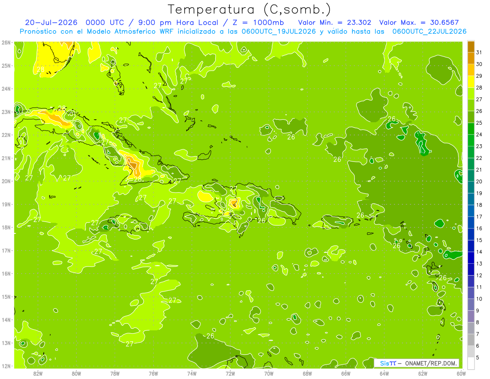
Task: Click the legend value 31
Action: pyautogui.click(x=479, y=52)
